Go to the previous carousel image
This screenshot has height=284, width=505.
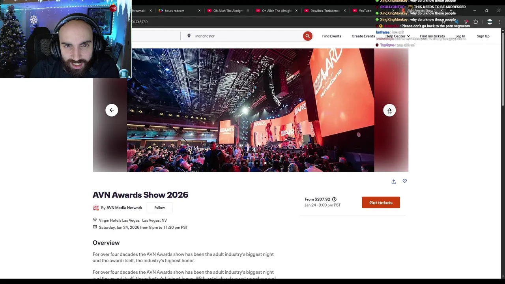pos(112,110)
